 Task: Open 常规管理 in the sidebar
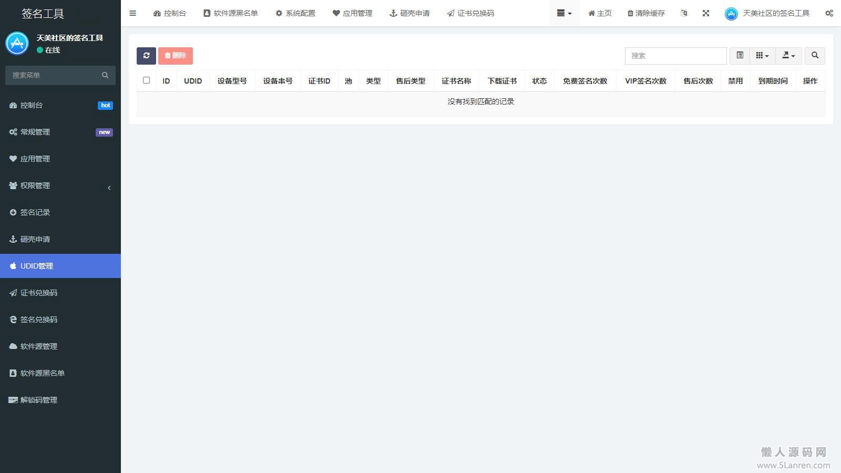60,132
